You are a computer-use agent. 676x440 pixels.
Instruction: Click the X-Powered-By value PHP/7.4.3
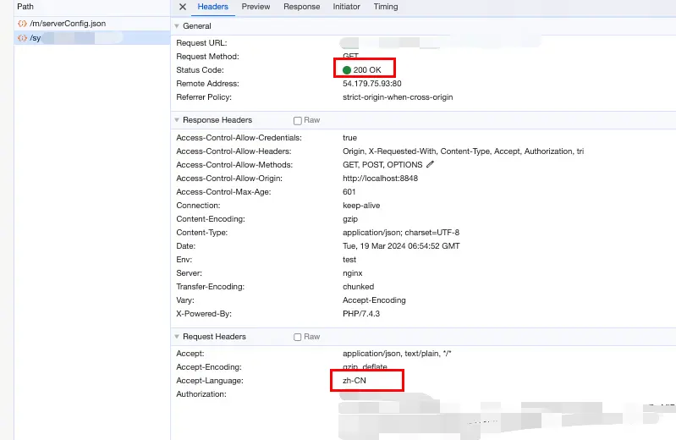coord(361,314)
